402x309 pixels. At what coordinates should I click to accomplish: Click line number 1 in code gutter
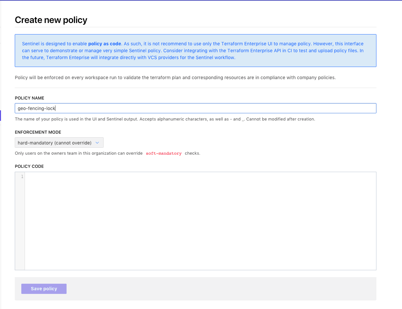[22, 177]
